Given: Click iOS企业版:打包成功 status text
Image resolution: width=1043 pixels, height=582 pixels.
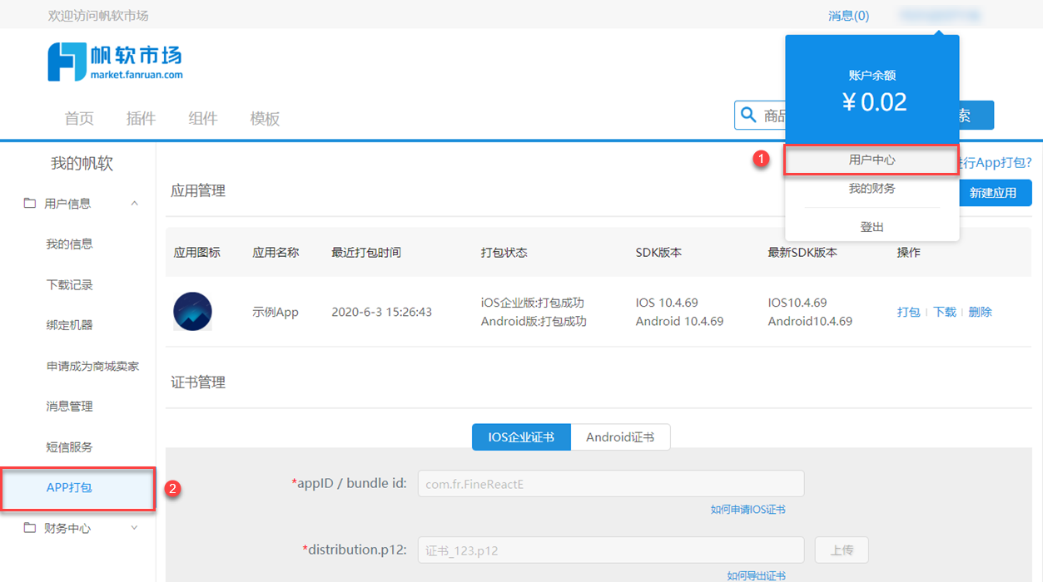Looking at the screenshot, I should pyautogui.click(x=533, y=303).
